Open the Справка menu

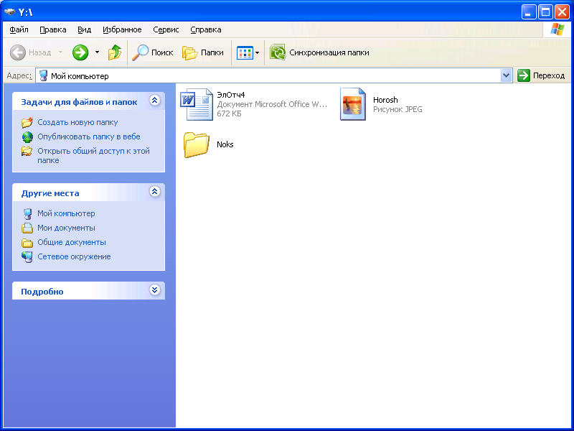[x=206, y=29]
